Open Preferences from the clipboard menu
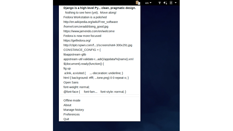The height and width of the screenshot is (131, 233). point(71,114)
